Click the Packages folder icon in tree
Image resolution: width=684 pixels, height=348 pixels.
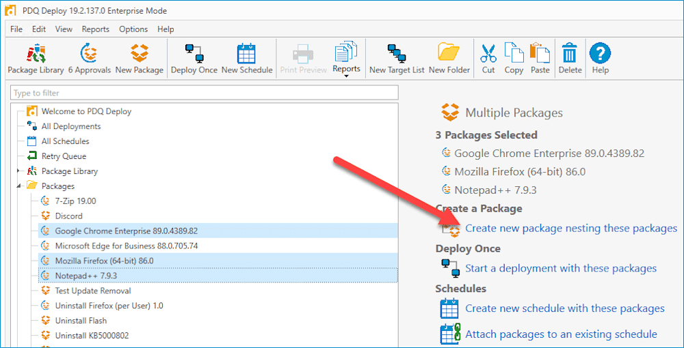[32, 186]
